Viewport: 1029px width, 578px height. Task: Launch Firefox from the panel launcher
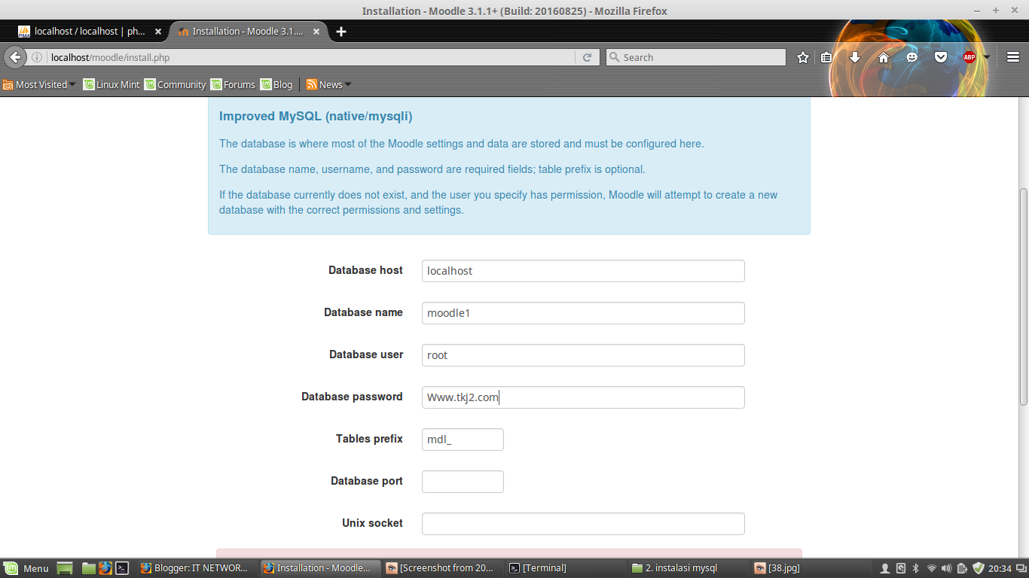(105, 568)
